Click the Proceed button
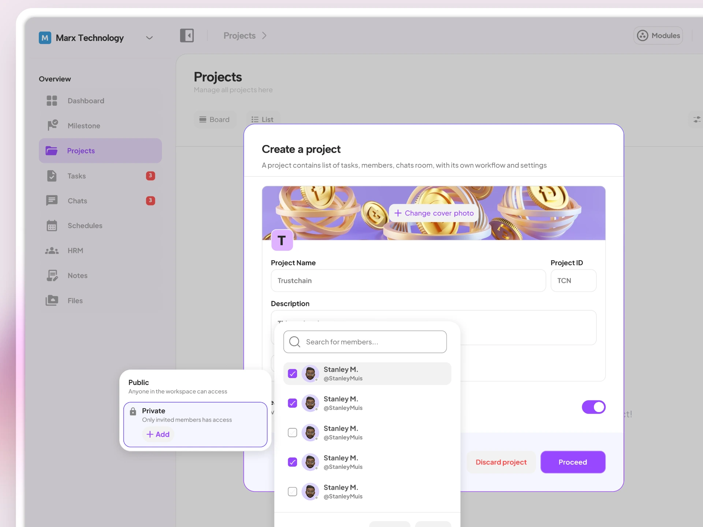Image resolution: width=703 pixels, height=527 pixels. [x=573, y=462]
